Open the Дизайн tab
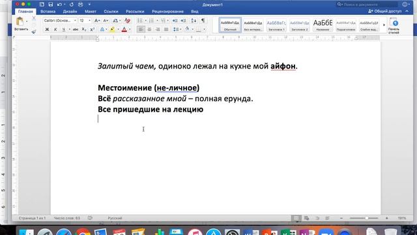Viewport: 417px width, 235px height. click(70, 12)
